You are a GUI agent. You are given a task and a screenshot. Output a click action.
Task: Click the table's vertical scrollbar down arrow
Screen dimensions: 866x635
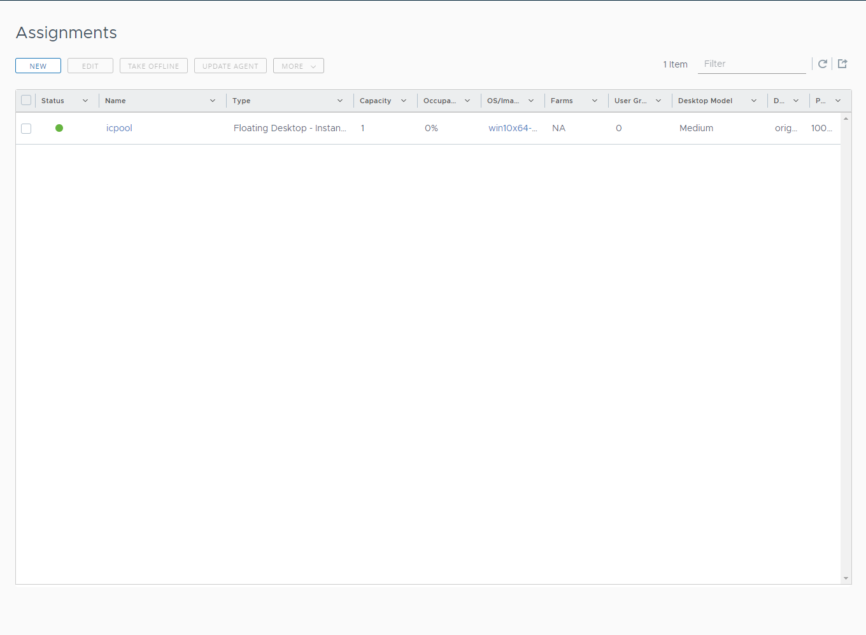846,578
